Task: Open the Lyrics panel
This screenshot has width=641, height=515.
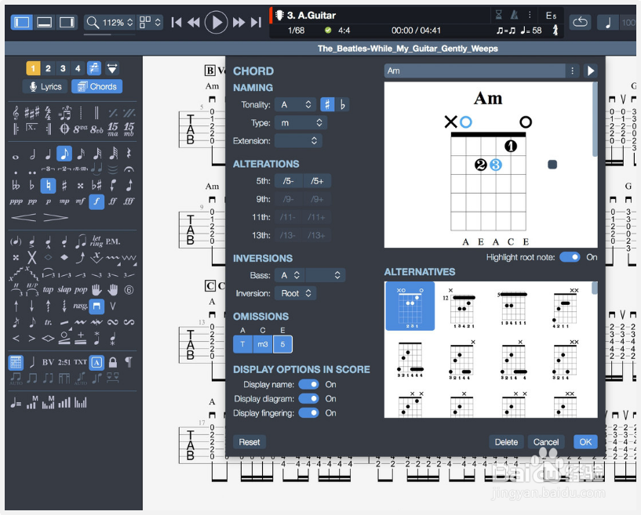Action: point(45,86)
